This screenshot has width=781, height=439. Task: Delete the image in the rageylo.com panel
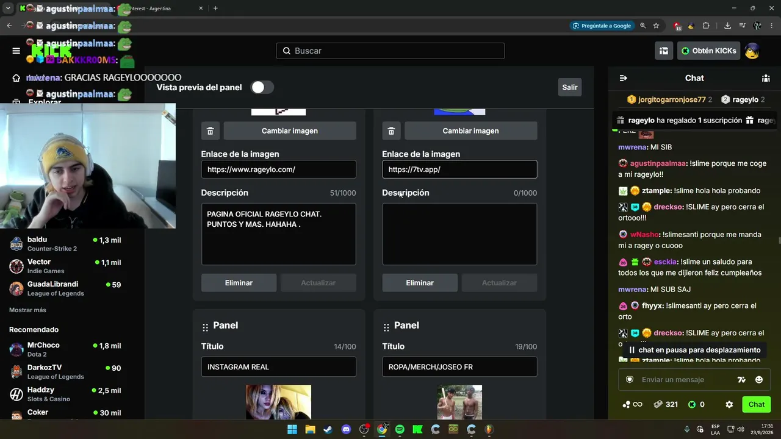pos(210,131)
